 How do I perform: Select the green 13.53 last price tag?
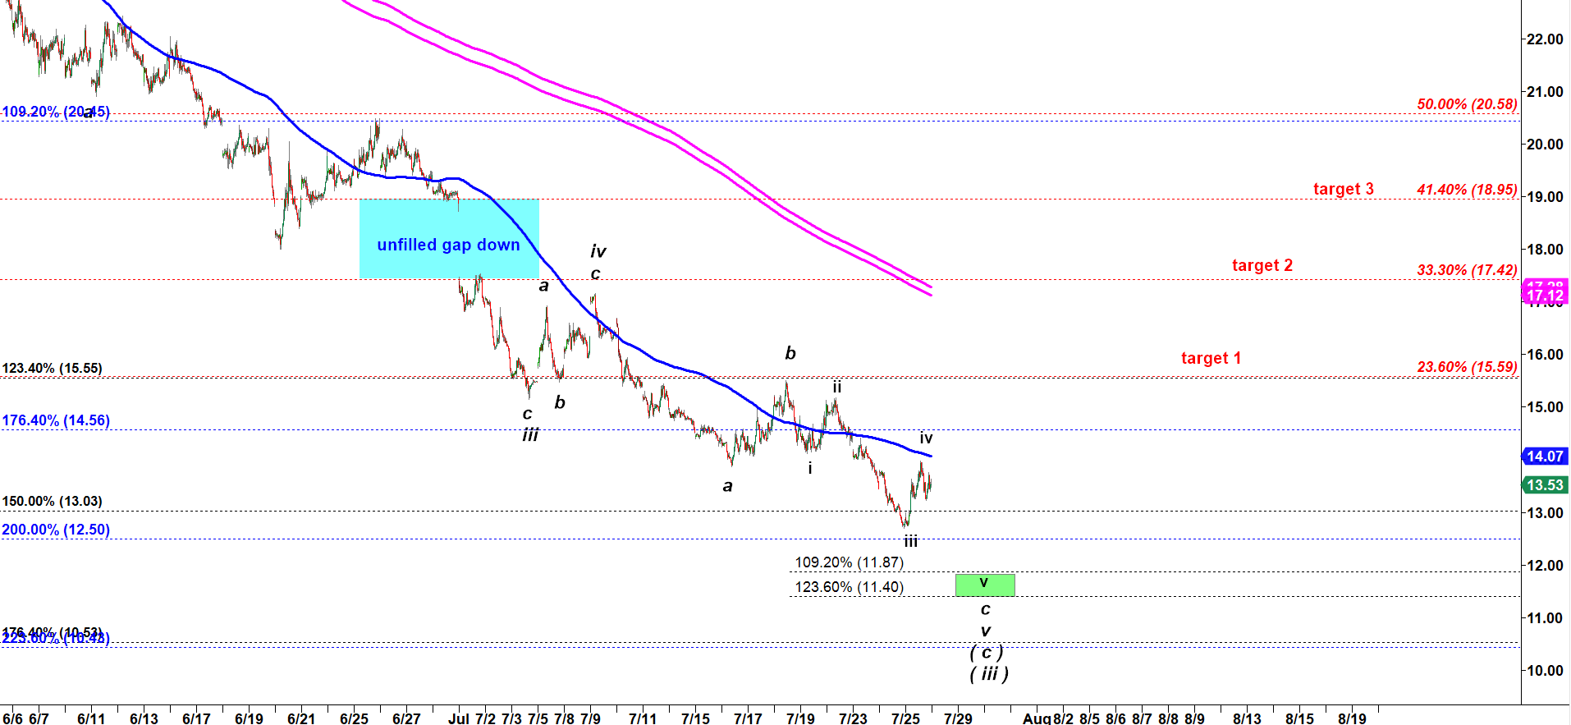pos(1545,484)
